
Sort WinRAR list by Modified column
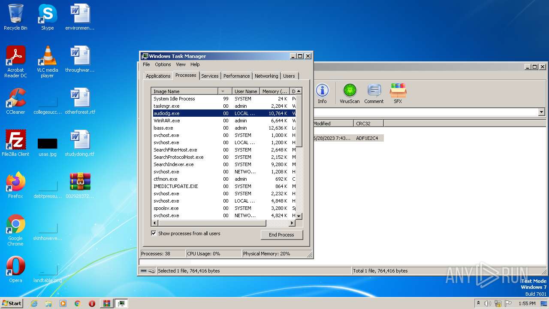pos(332,124)
